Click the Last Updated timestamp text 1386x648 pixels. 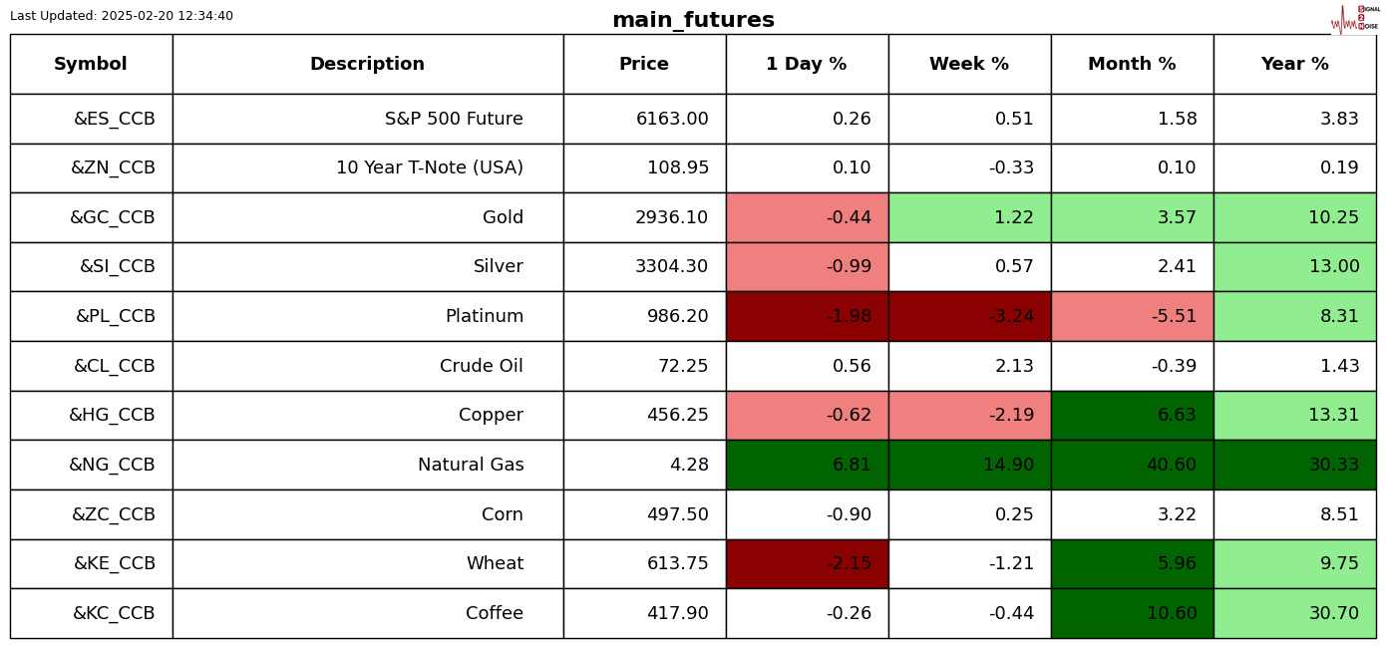[x=122, y=16]
